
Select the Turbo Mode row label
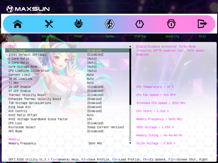[x=17, y=50]
